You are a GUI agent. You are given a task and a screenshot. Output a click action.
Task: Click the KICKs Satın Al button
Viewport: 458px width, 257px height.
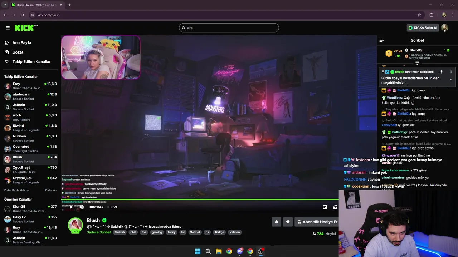(423, 28)
